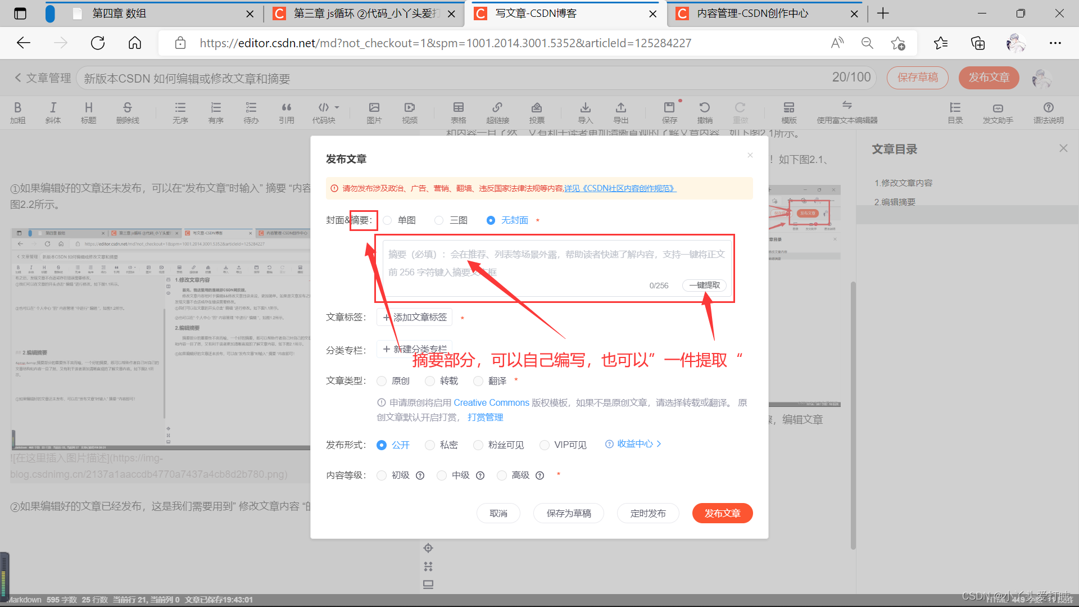1079x607 pixels.
Task: Jump to 1.修改文章内容 in the outline
Action: click(x=903, y=183)
